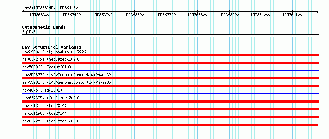The width and height of the screenshot is (329, 139).
Task: Open variant nsv1011988 (Coe2014) label
Action: pyautogui.click(x=44, y=113)
